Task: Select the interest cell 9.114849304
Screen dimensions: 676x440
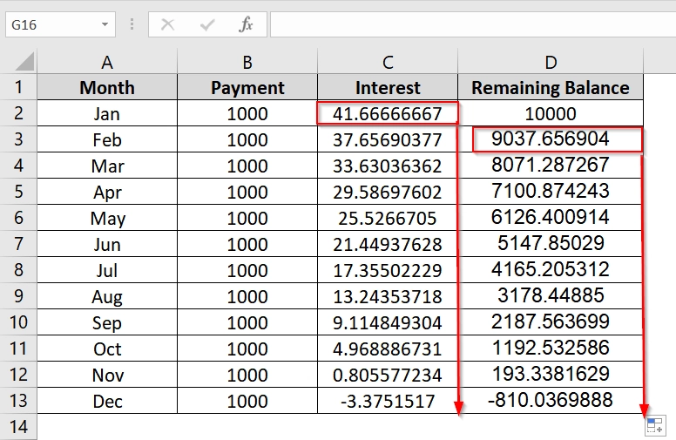Action: point(388,322)
